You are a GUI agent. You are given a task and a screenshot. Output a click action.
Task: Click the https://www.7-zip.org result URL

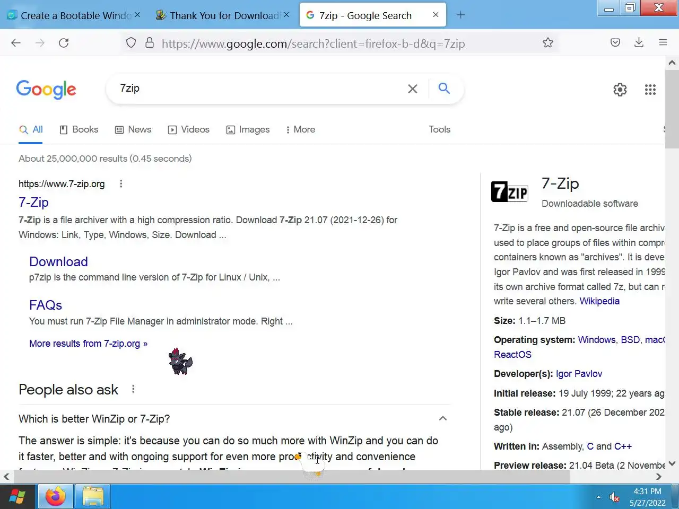(x=62, y=184)
